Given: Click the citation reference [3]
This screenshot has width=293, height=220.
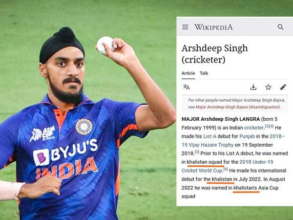Looking at the screenshot, I should point(267,126).
